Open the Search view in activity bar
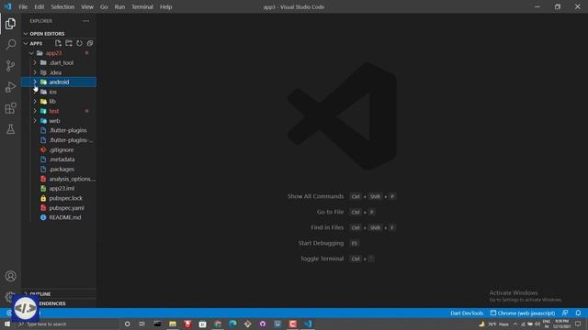Image resolution: width=588 pixels, height=330 pixels. [10, 45]
